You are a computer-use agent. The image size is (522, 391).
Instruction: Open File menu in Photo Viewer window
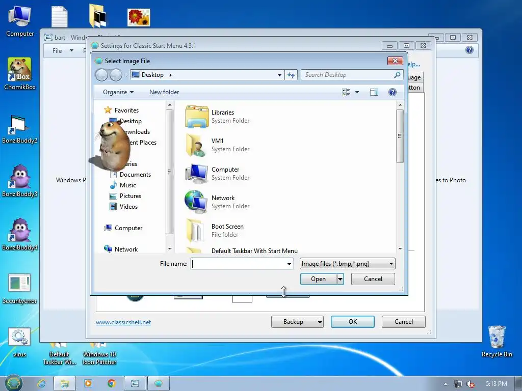pyautogui.click(x=62, y=50)
